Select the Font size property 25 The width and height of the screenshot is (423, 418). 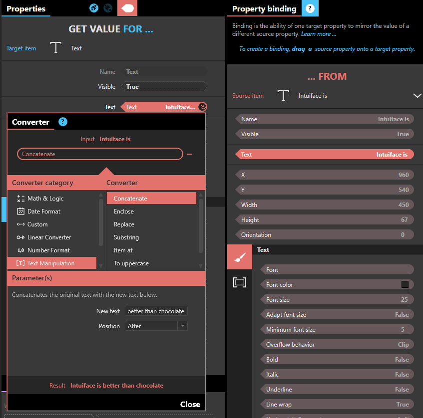pyautogui.click(x=337, y=300)
